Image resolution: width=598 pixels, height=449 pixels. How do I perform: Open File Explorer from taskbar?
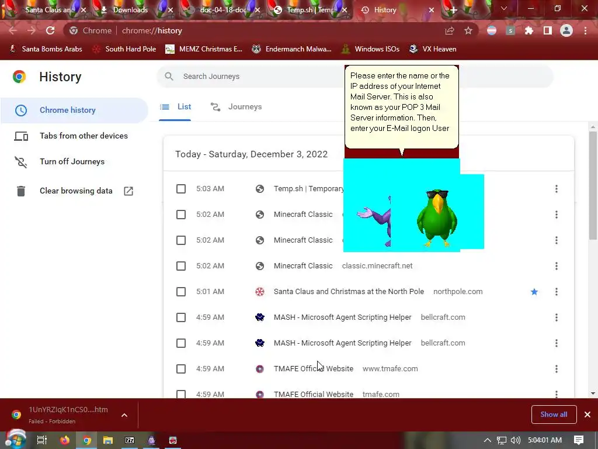click(108, 440)
